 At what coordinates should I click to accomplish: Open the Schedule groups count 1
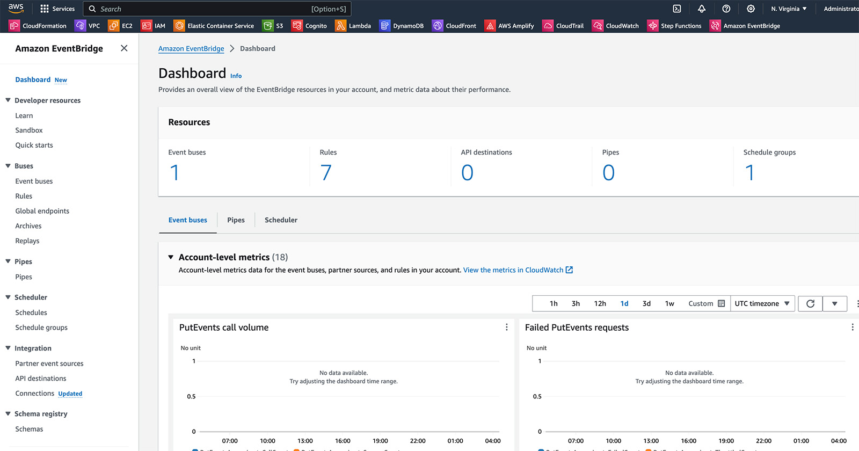749,172
